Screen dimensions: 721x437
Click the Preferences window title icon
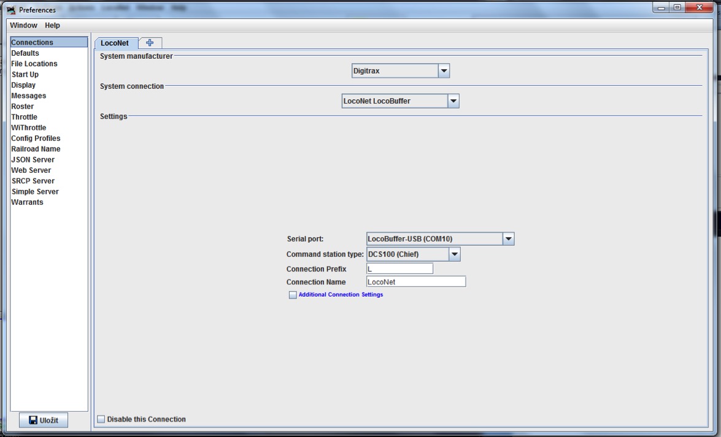click(10, 10)
